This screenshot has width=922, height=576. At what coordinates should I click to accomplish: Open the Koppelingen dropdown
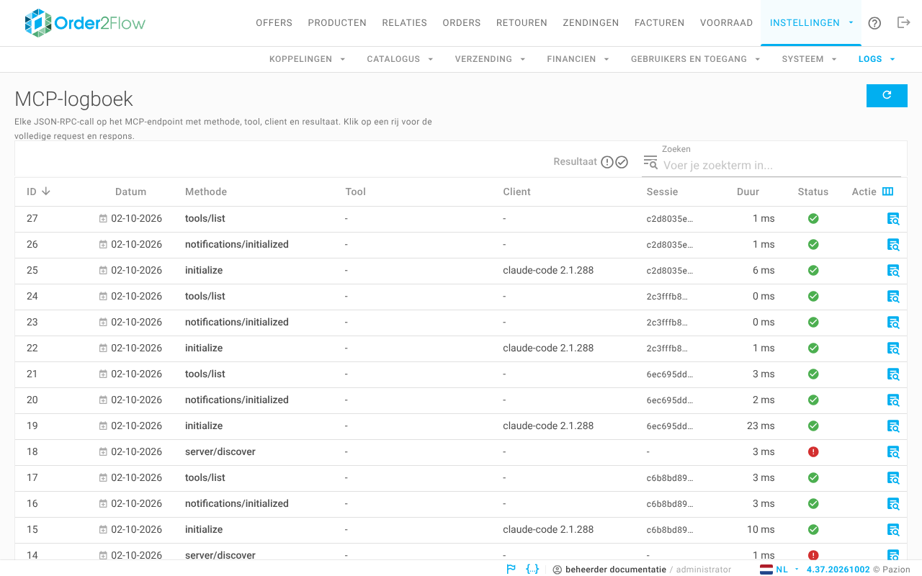308,59
